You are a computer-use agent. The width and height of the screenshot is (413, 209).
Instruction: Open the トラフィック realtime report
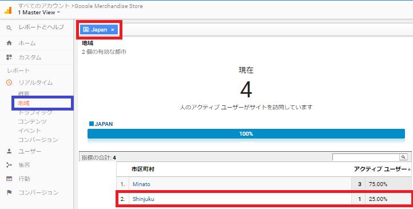[x=35, y=113]
